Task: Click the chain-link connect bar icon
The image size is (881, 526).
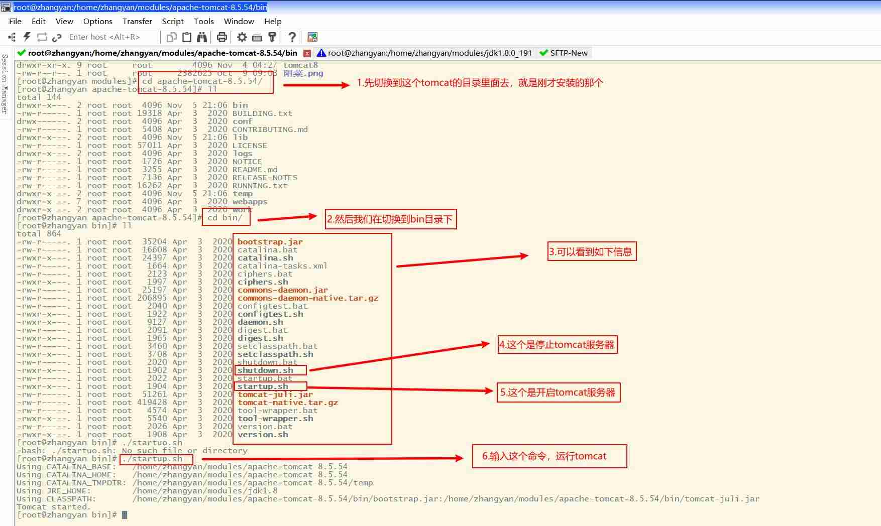Action: tap(57, 37)
